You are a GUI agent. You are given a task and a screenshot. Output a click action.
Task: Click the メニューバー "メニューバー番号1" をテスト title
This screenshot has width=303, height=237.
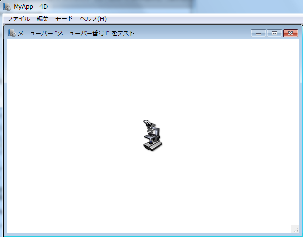76,34
